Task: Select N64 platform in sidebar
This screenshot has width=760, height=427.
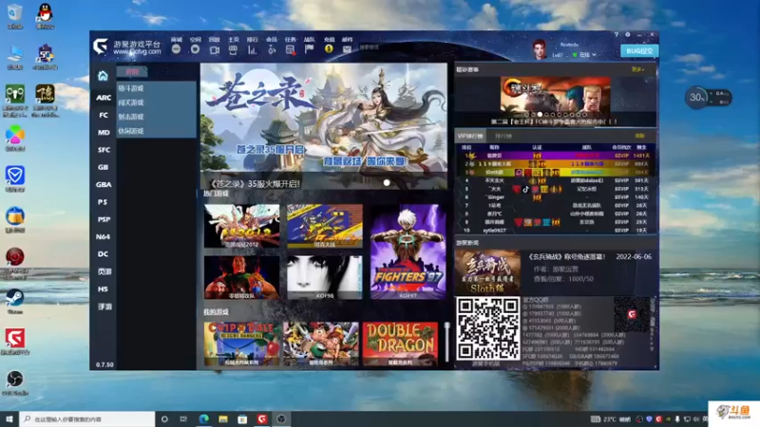Action: pyautogui.click(x=104, y=236)
